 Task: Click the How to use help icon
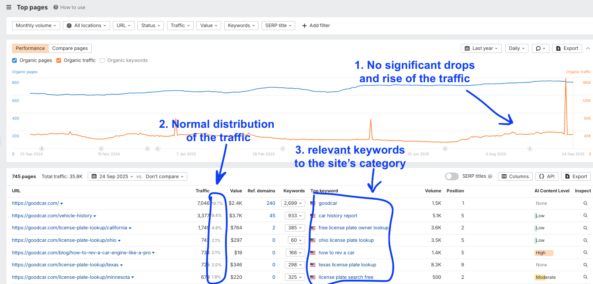point(56,7)
